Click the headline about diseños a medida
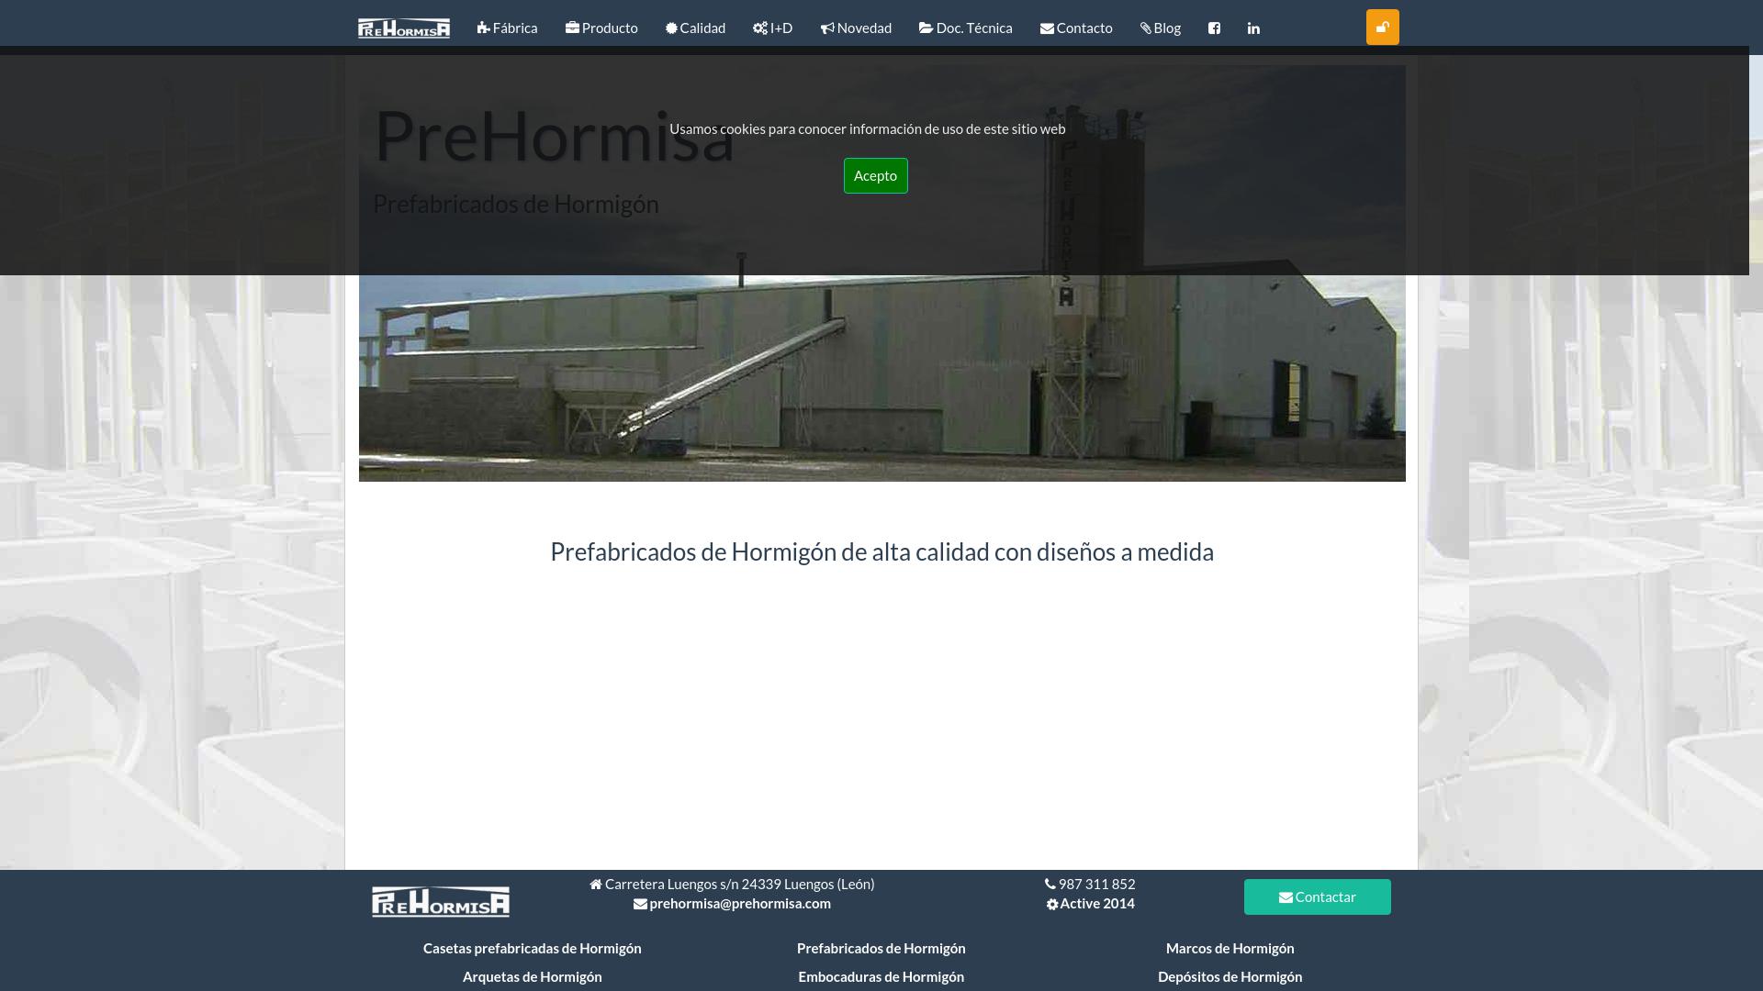 (881, 552)
